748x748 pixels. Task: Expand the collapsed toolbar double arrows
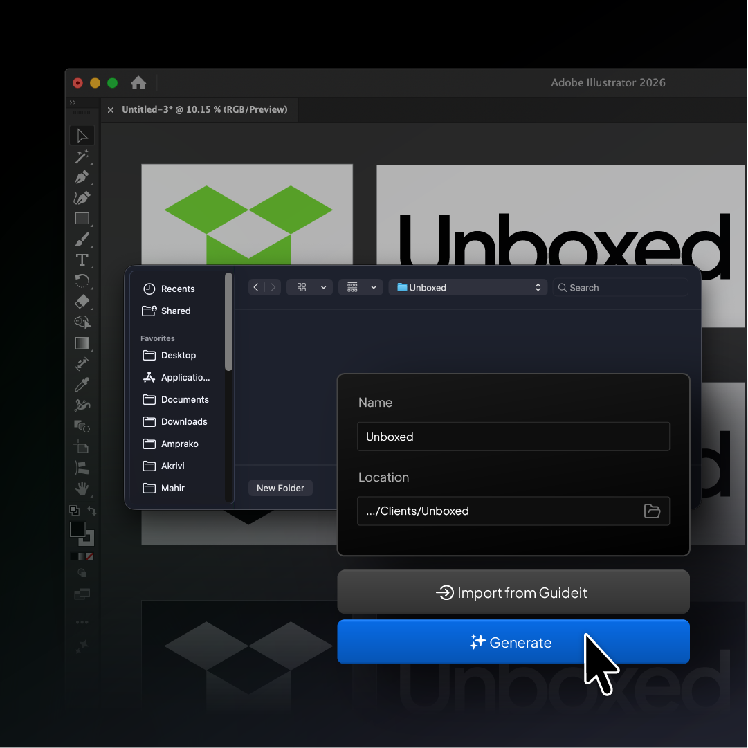coord(73,102)
